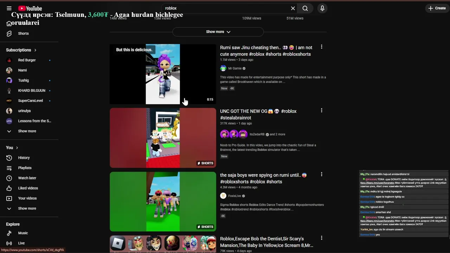Open KHARD BILGUUN channel subscription

point(32,90)
